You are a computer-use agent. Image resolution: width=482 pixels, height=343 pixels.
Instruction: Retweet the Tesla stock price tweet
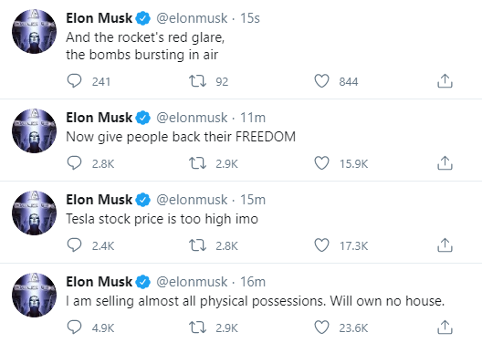[197, 245]
